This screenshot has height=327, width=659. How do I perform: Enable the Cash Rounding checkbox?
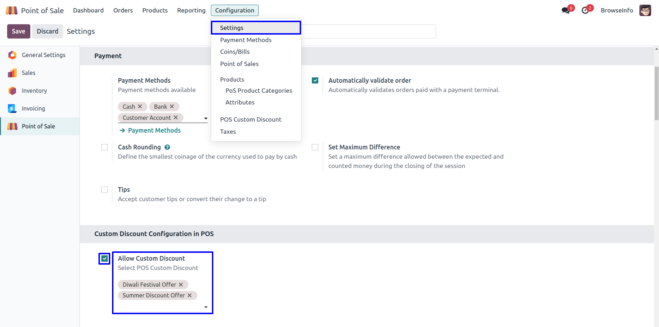click(x=105, y=147)
